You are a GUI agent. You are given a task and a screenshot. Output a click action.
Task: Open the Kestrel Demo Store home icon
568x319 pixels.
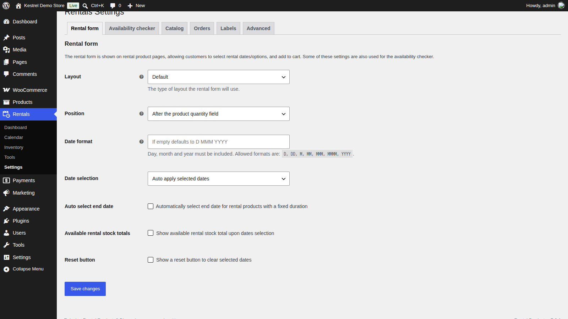tap(18, 6)
